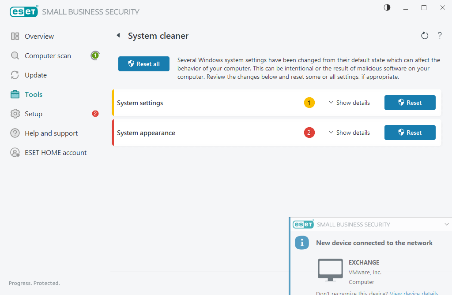Toggle dark mode in the title bar
The image size is (452, 295).
point(387,7)
